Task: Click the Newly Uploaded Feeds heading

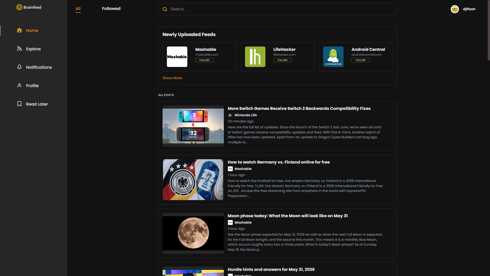Action: (189, 34)
